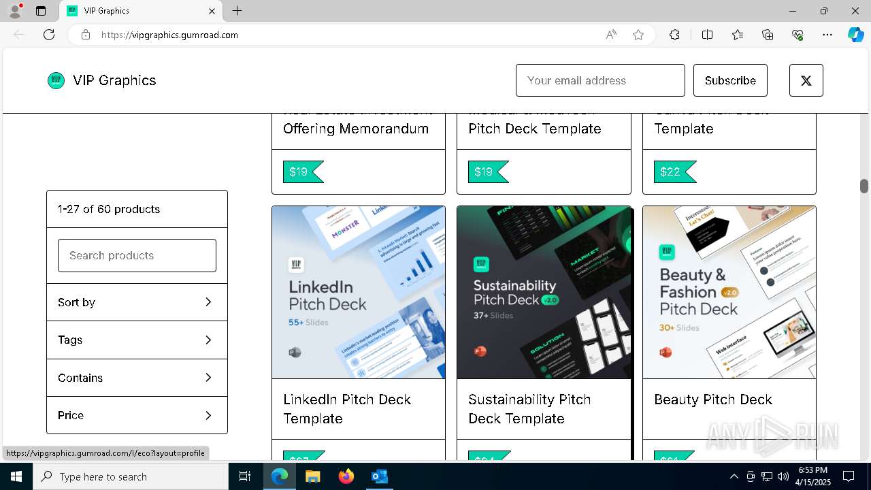This screenshot has height=490, width=871.
Task: Click the Read aloud icon
Action: point(611,35)
